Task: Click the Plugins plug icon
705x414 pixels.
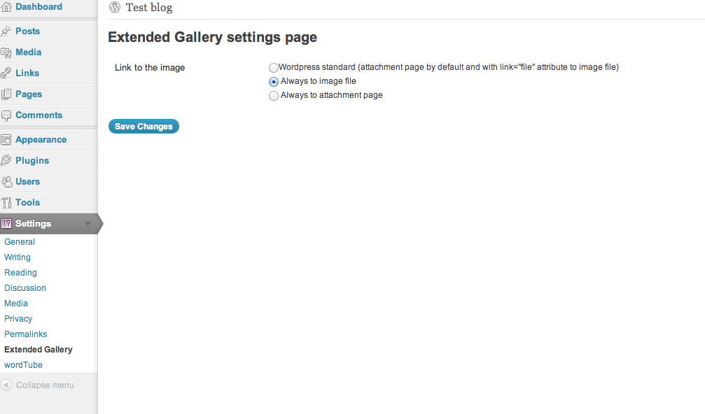Action: pos(6,160)
